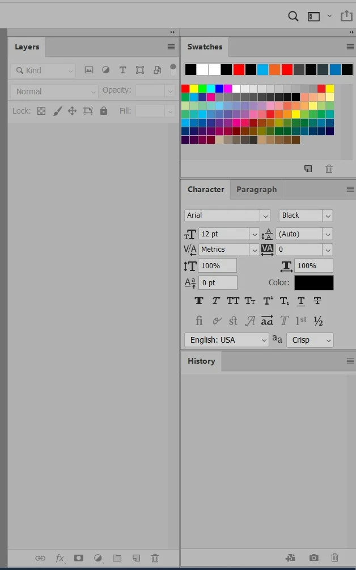Open the Character panel menu
The width and height of the screenshot is (356, 570).
tap(350, 189)
